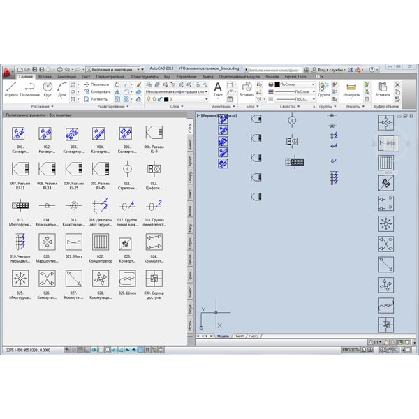The width and height of the screenshot is (419, 419).
Task: Open the 1:1 annotation scale dropdown
Action: [x=376, y=342]
